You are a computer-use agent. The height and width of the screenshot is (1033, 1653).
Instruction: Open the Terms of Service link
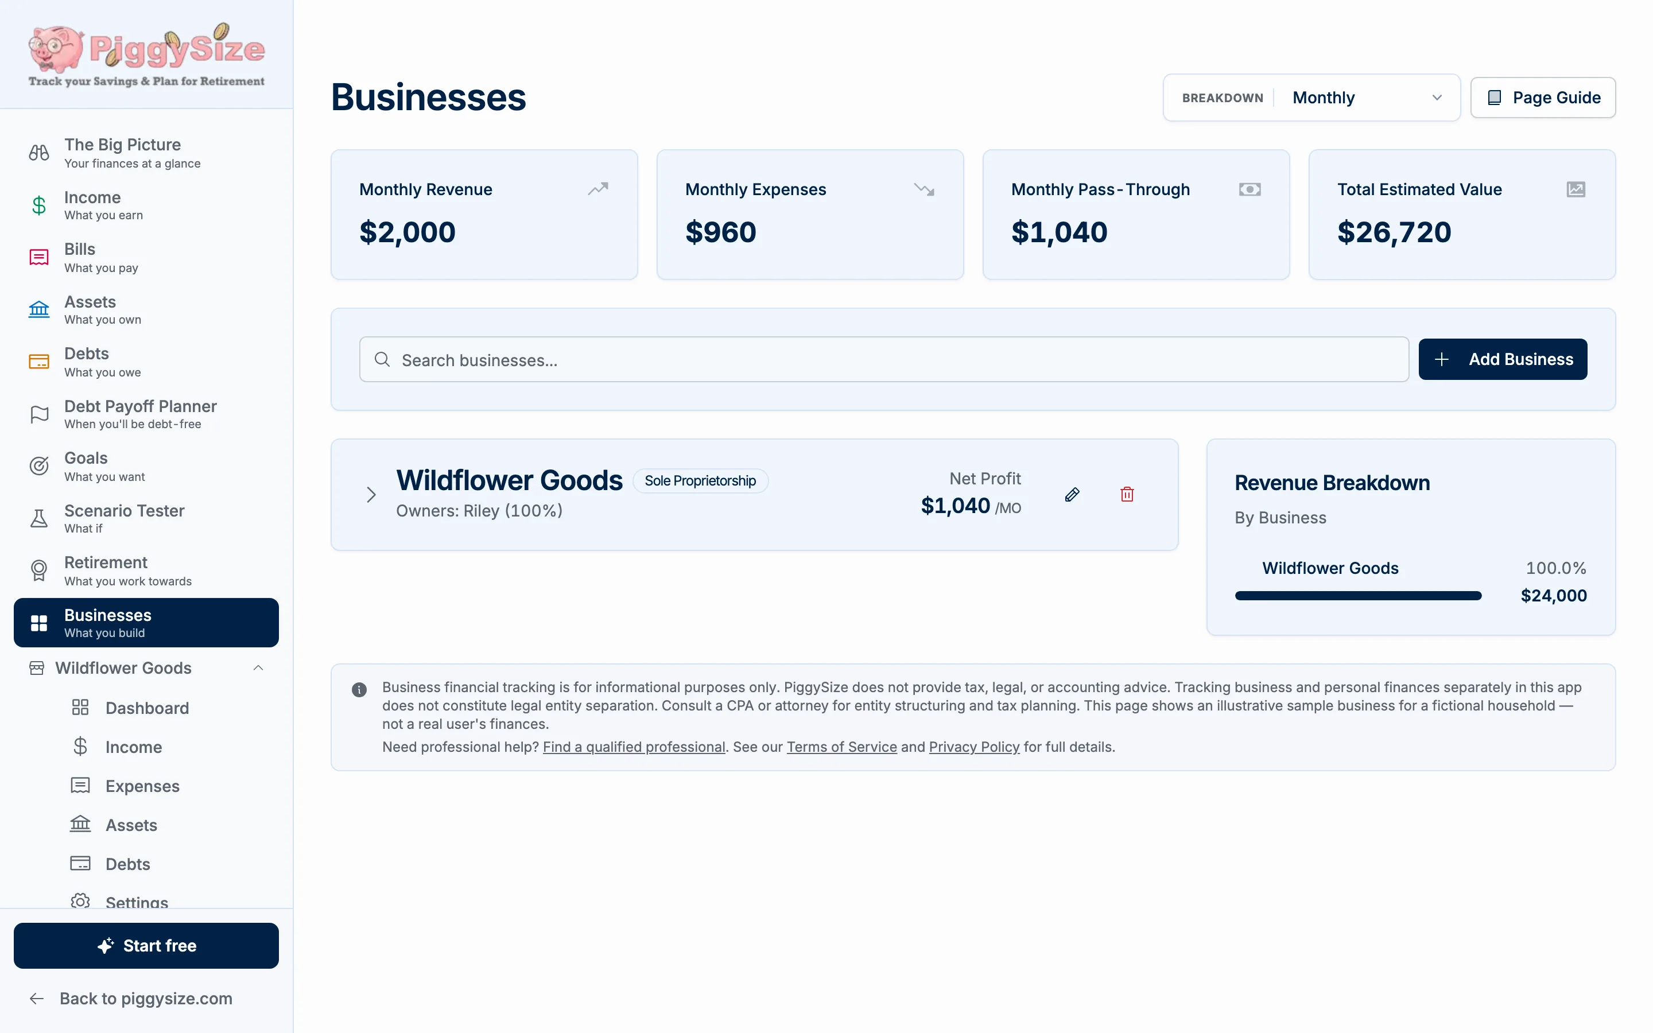point(841,747)
